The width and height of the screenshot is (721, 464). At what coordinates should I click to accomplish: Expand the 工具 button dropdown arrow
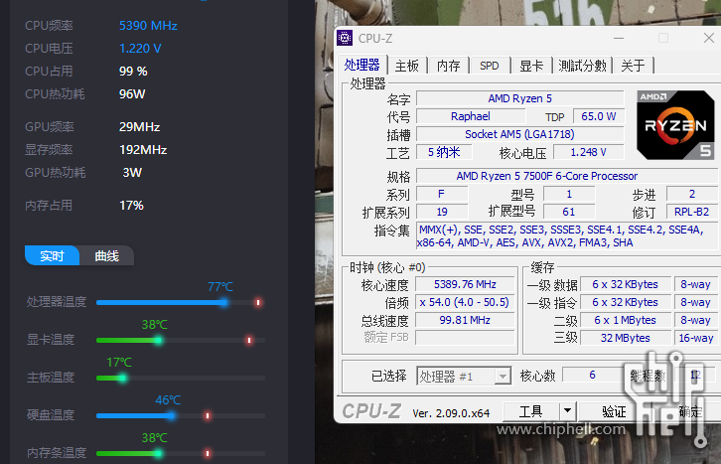(x=567, y=410)
